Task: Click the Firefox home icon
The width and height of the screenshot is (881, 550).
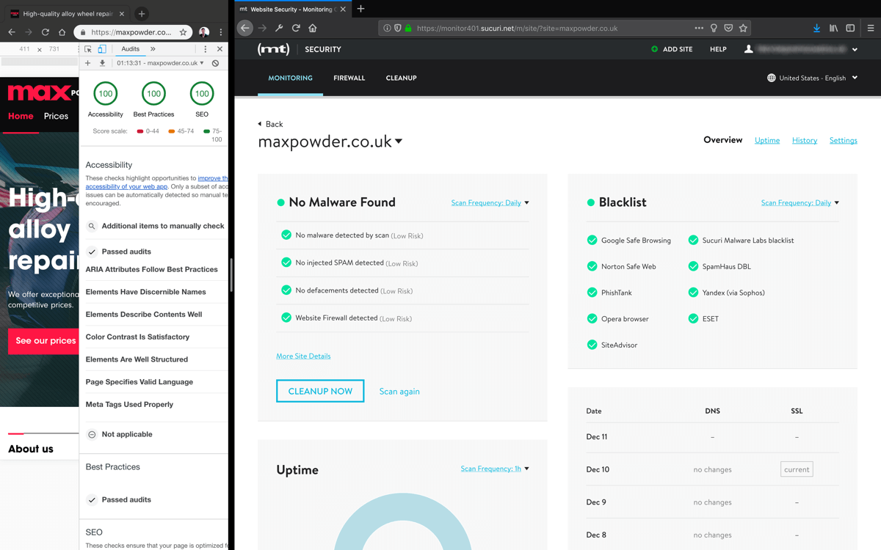Action: (x=313, y=28)
